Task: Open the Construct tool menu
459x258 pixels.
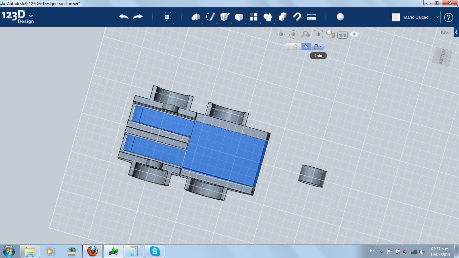Action: [224, 17]
